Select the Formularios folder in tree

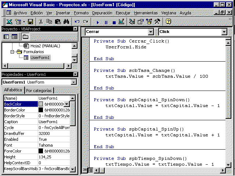[33, 52]
